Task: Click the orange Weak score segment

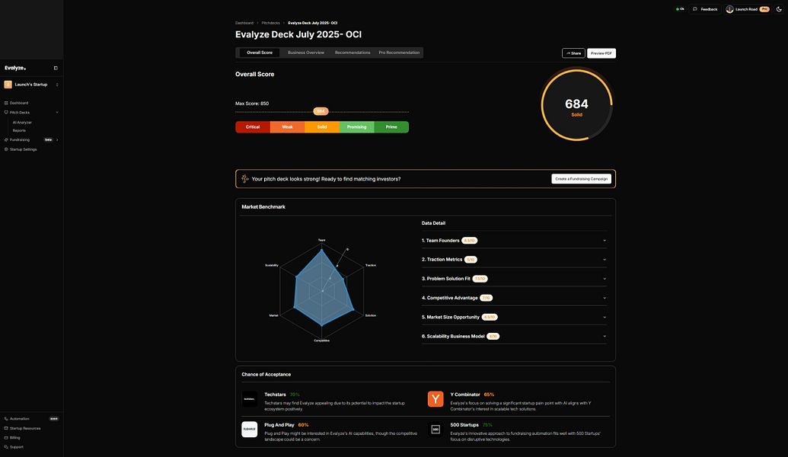Action: click(x=288, y=126)
